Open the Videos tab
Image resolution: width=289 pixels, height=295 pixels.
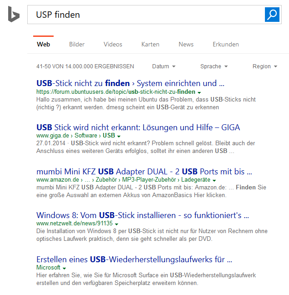[x=113, y=44]
